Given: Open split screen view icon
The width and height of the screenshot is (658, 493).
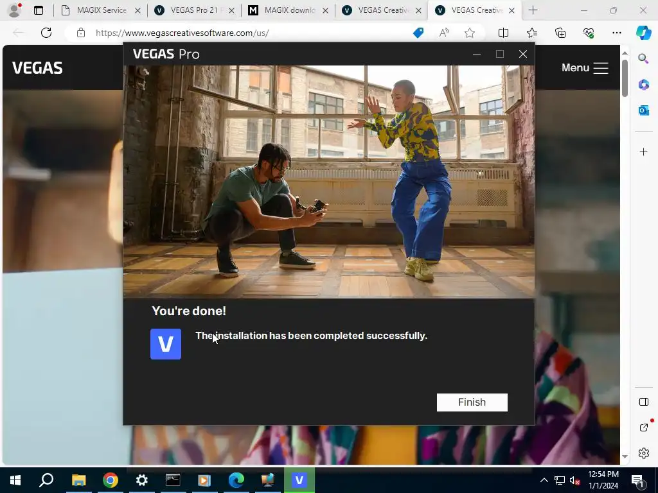Looking at the screenshot, I should (x=503, y=33).
